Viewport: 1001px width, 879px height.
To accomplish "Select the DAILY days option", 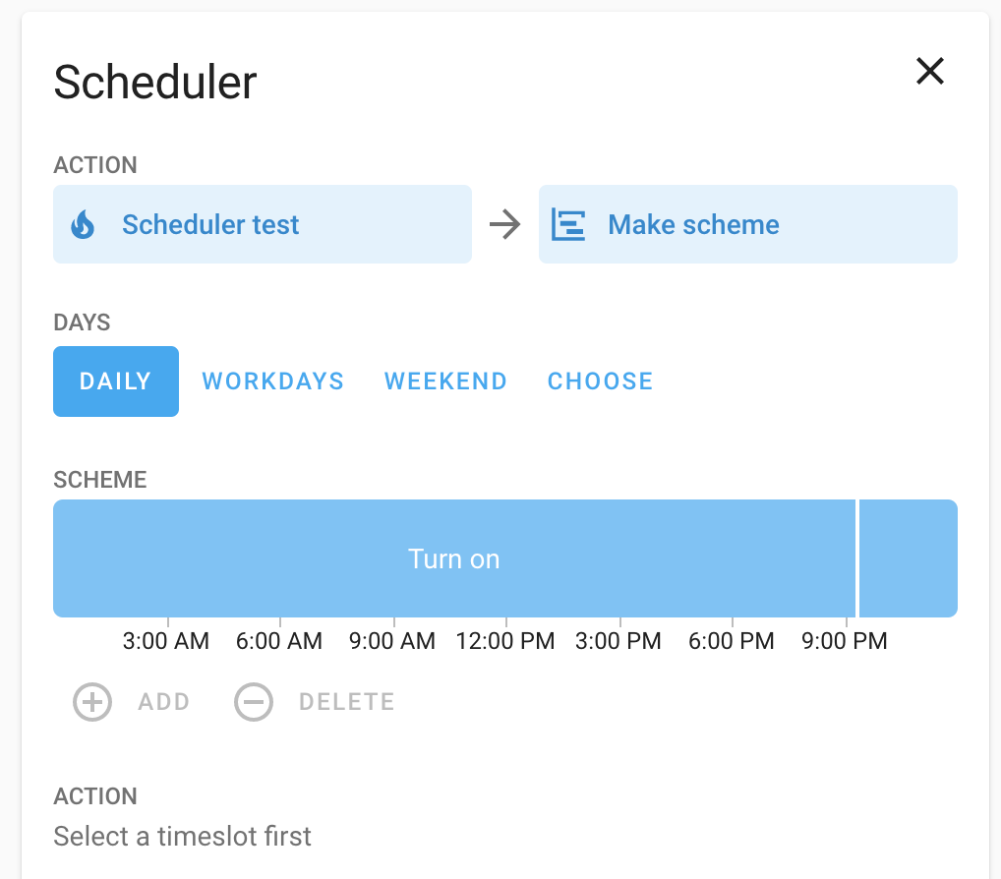I will pos(116,381).
